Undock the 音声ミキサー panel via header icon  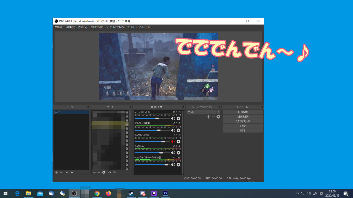(183, 107)
